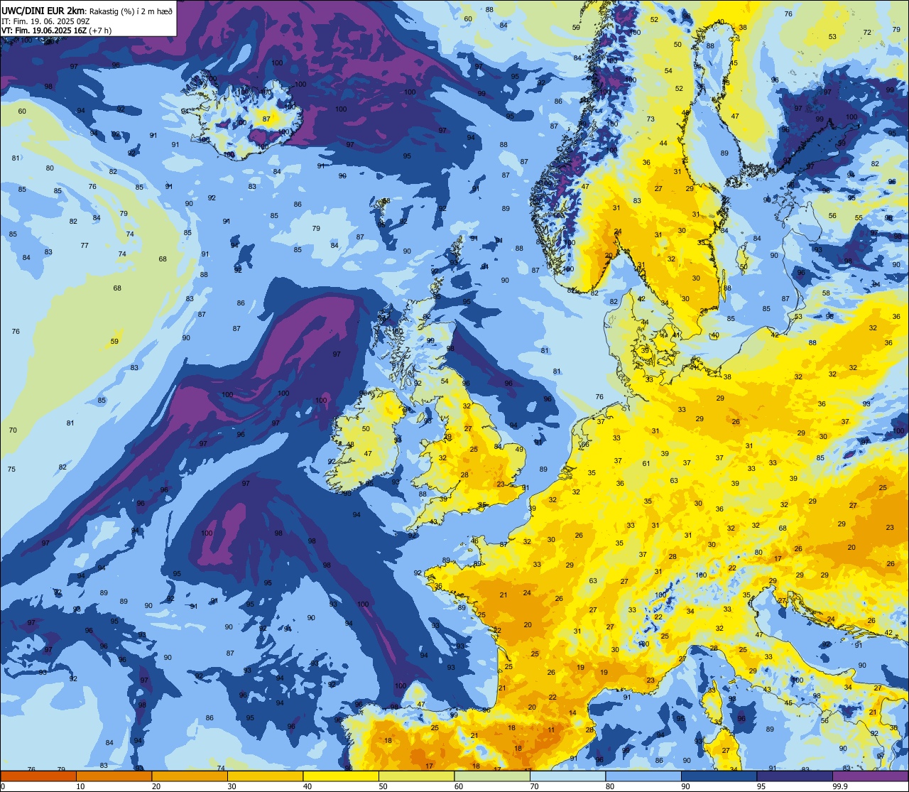This screenshot has width=909, height=792.
Task: Select the 30–40% golden legend swatch
Action: coord(265,776)
